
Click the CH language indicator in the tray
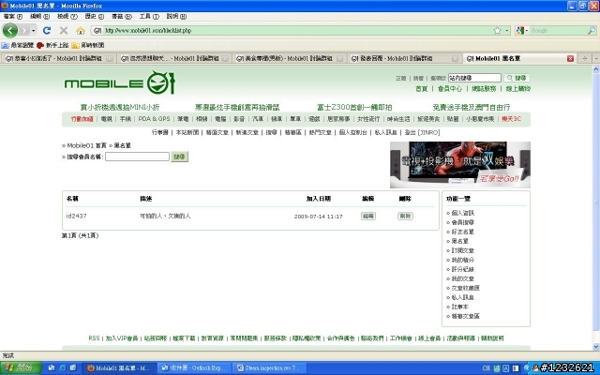point(487,368)
